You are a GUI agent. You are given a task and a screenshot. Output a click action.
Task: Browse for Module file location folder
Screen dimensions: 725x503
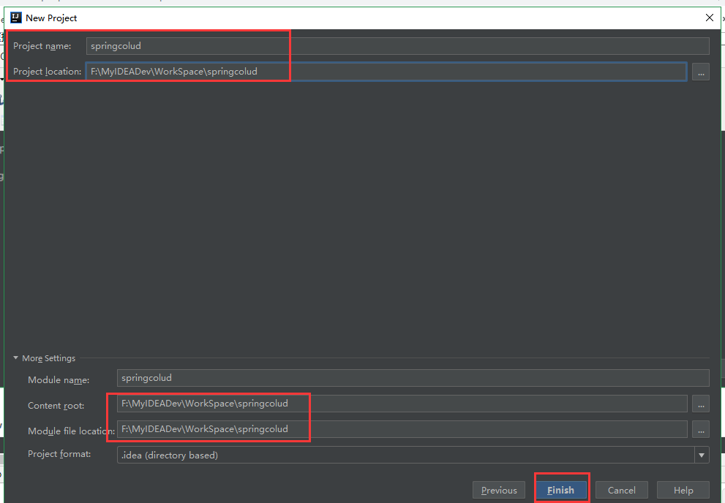click(x=701, y=430)
